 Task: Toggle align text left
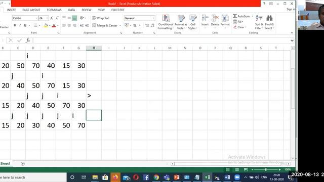click(64, 25)
